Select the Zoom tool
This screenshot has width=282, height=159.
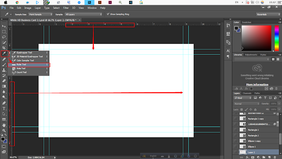(4, 131)
